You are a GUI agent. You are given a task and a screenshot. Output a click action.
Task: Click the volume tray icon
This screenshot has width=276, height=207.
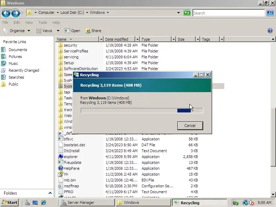click(x=252, y=203)
